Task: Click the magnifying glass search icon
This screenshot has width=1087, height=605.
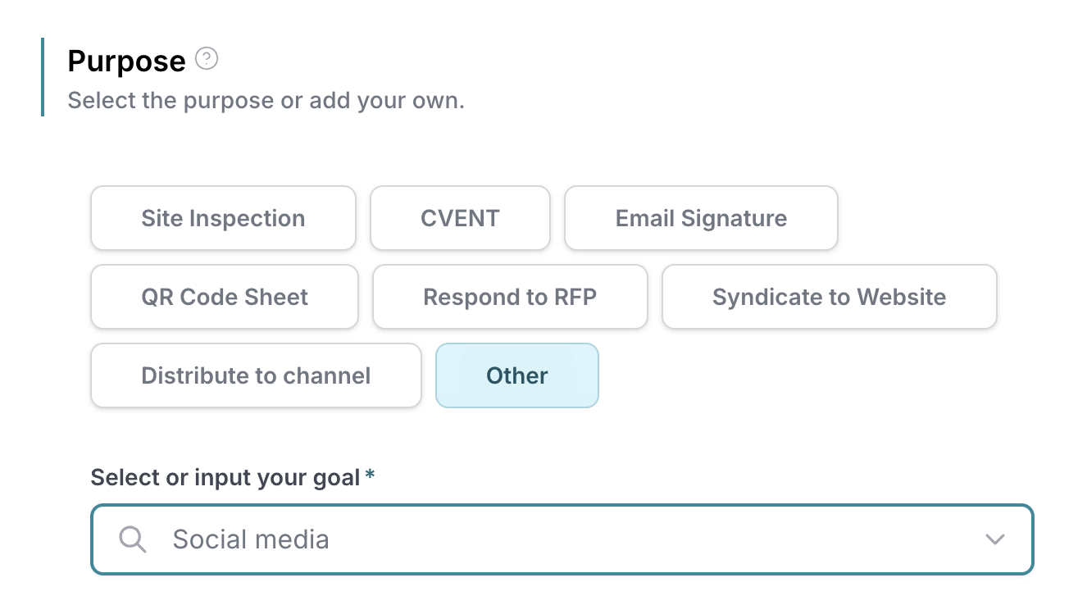Action: (x=132, y=539)
